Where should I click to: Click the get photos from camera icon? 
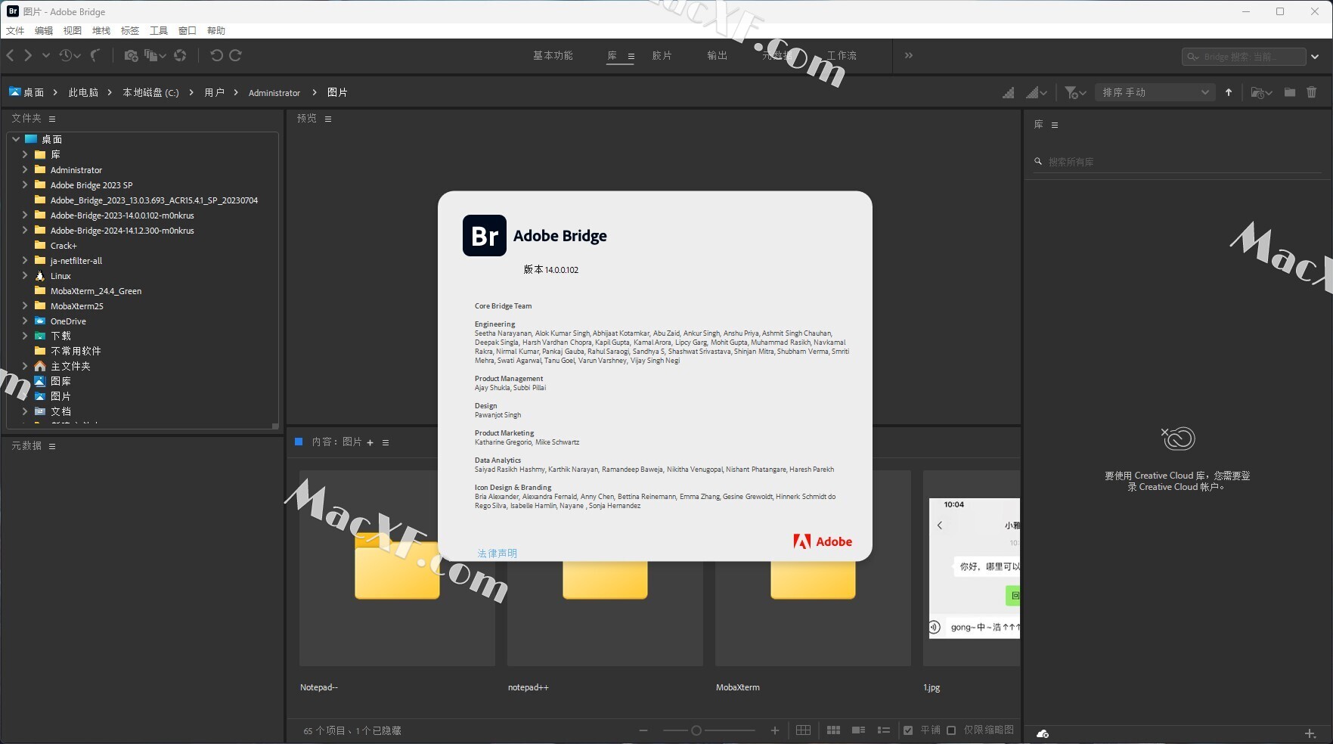point(131,55)
